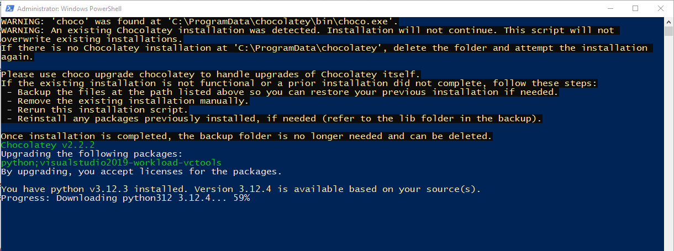Click the "Backup the files" step line
Image resolution: width=674 pixels, height=251 pixels.
[282, 92]
